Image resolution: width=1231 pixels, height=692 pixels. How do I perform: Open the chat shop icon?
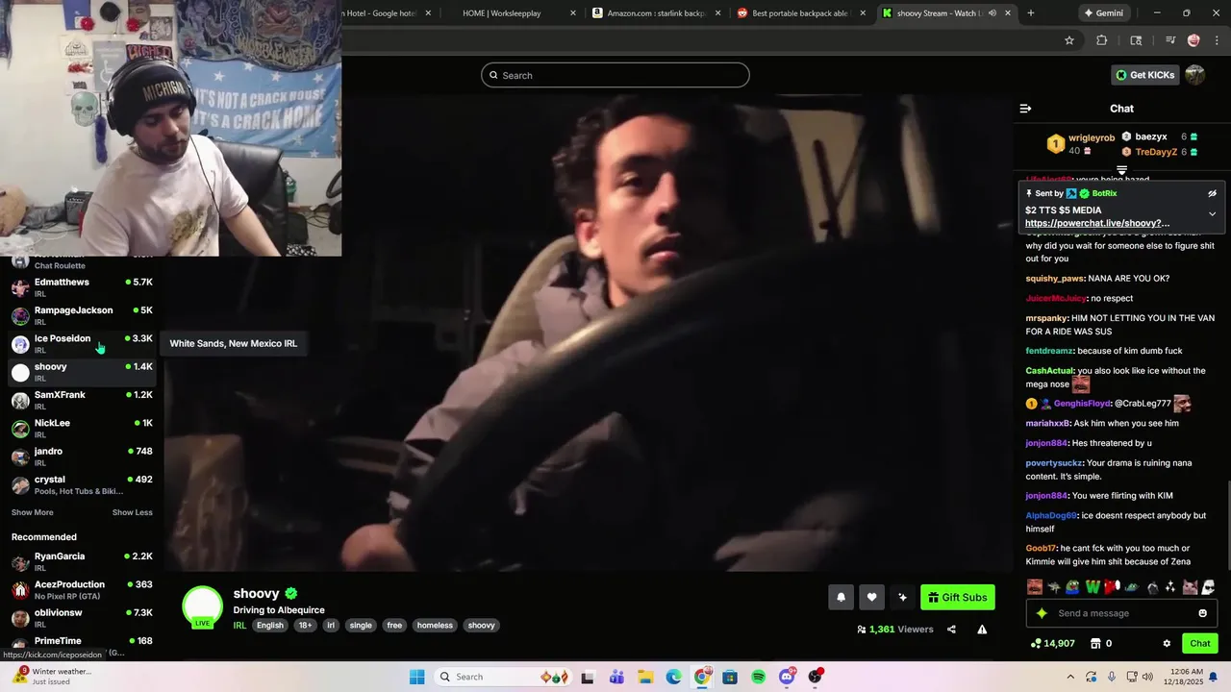click(1093, 644)
